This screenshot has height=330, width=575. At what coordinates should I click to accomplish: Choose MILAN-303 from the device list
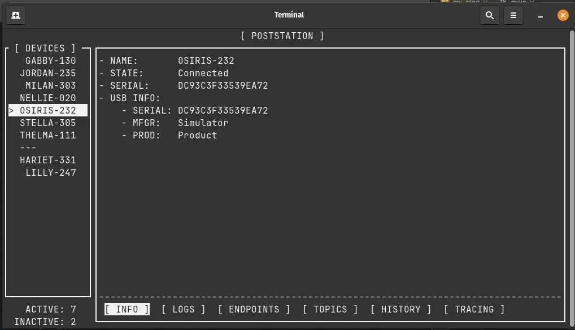(x=50, y=85)
